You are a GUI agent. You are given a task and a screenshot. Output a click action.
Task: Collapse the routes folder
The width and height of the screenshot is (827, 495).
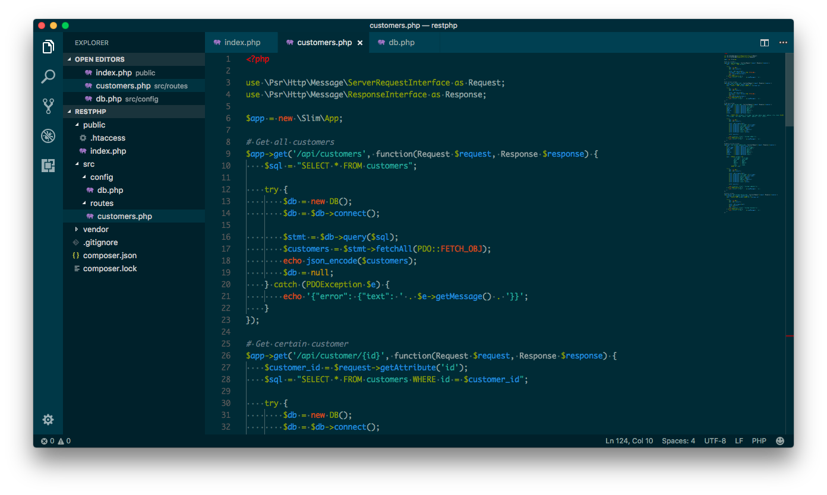[x=102, y=203]
